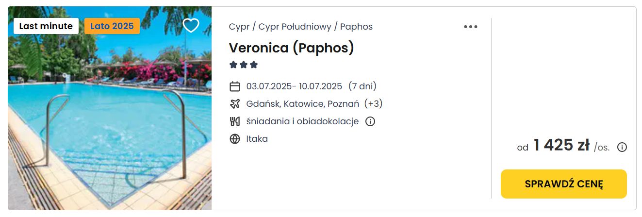Screen dimensions: 642x217
Task: Click the three-star hotel rating
Action: coord(244,65)
